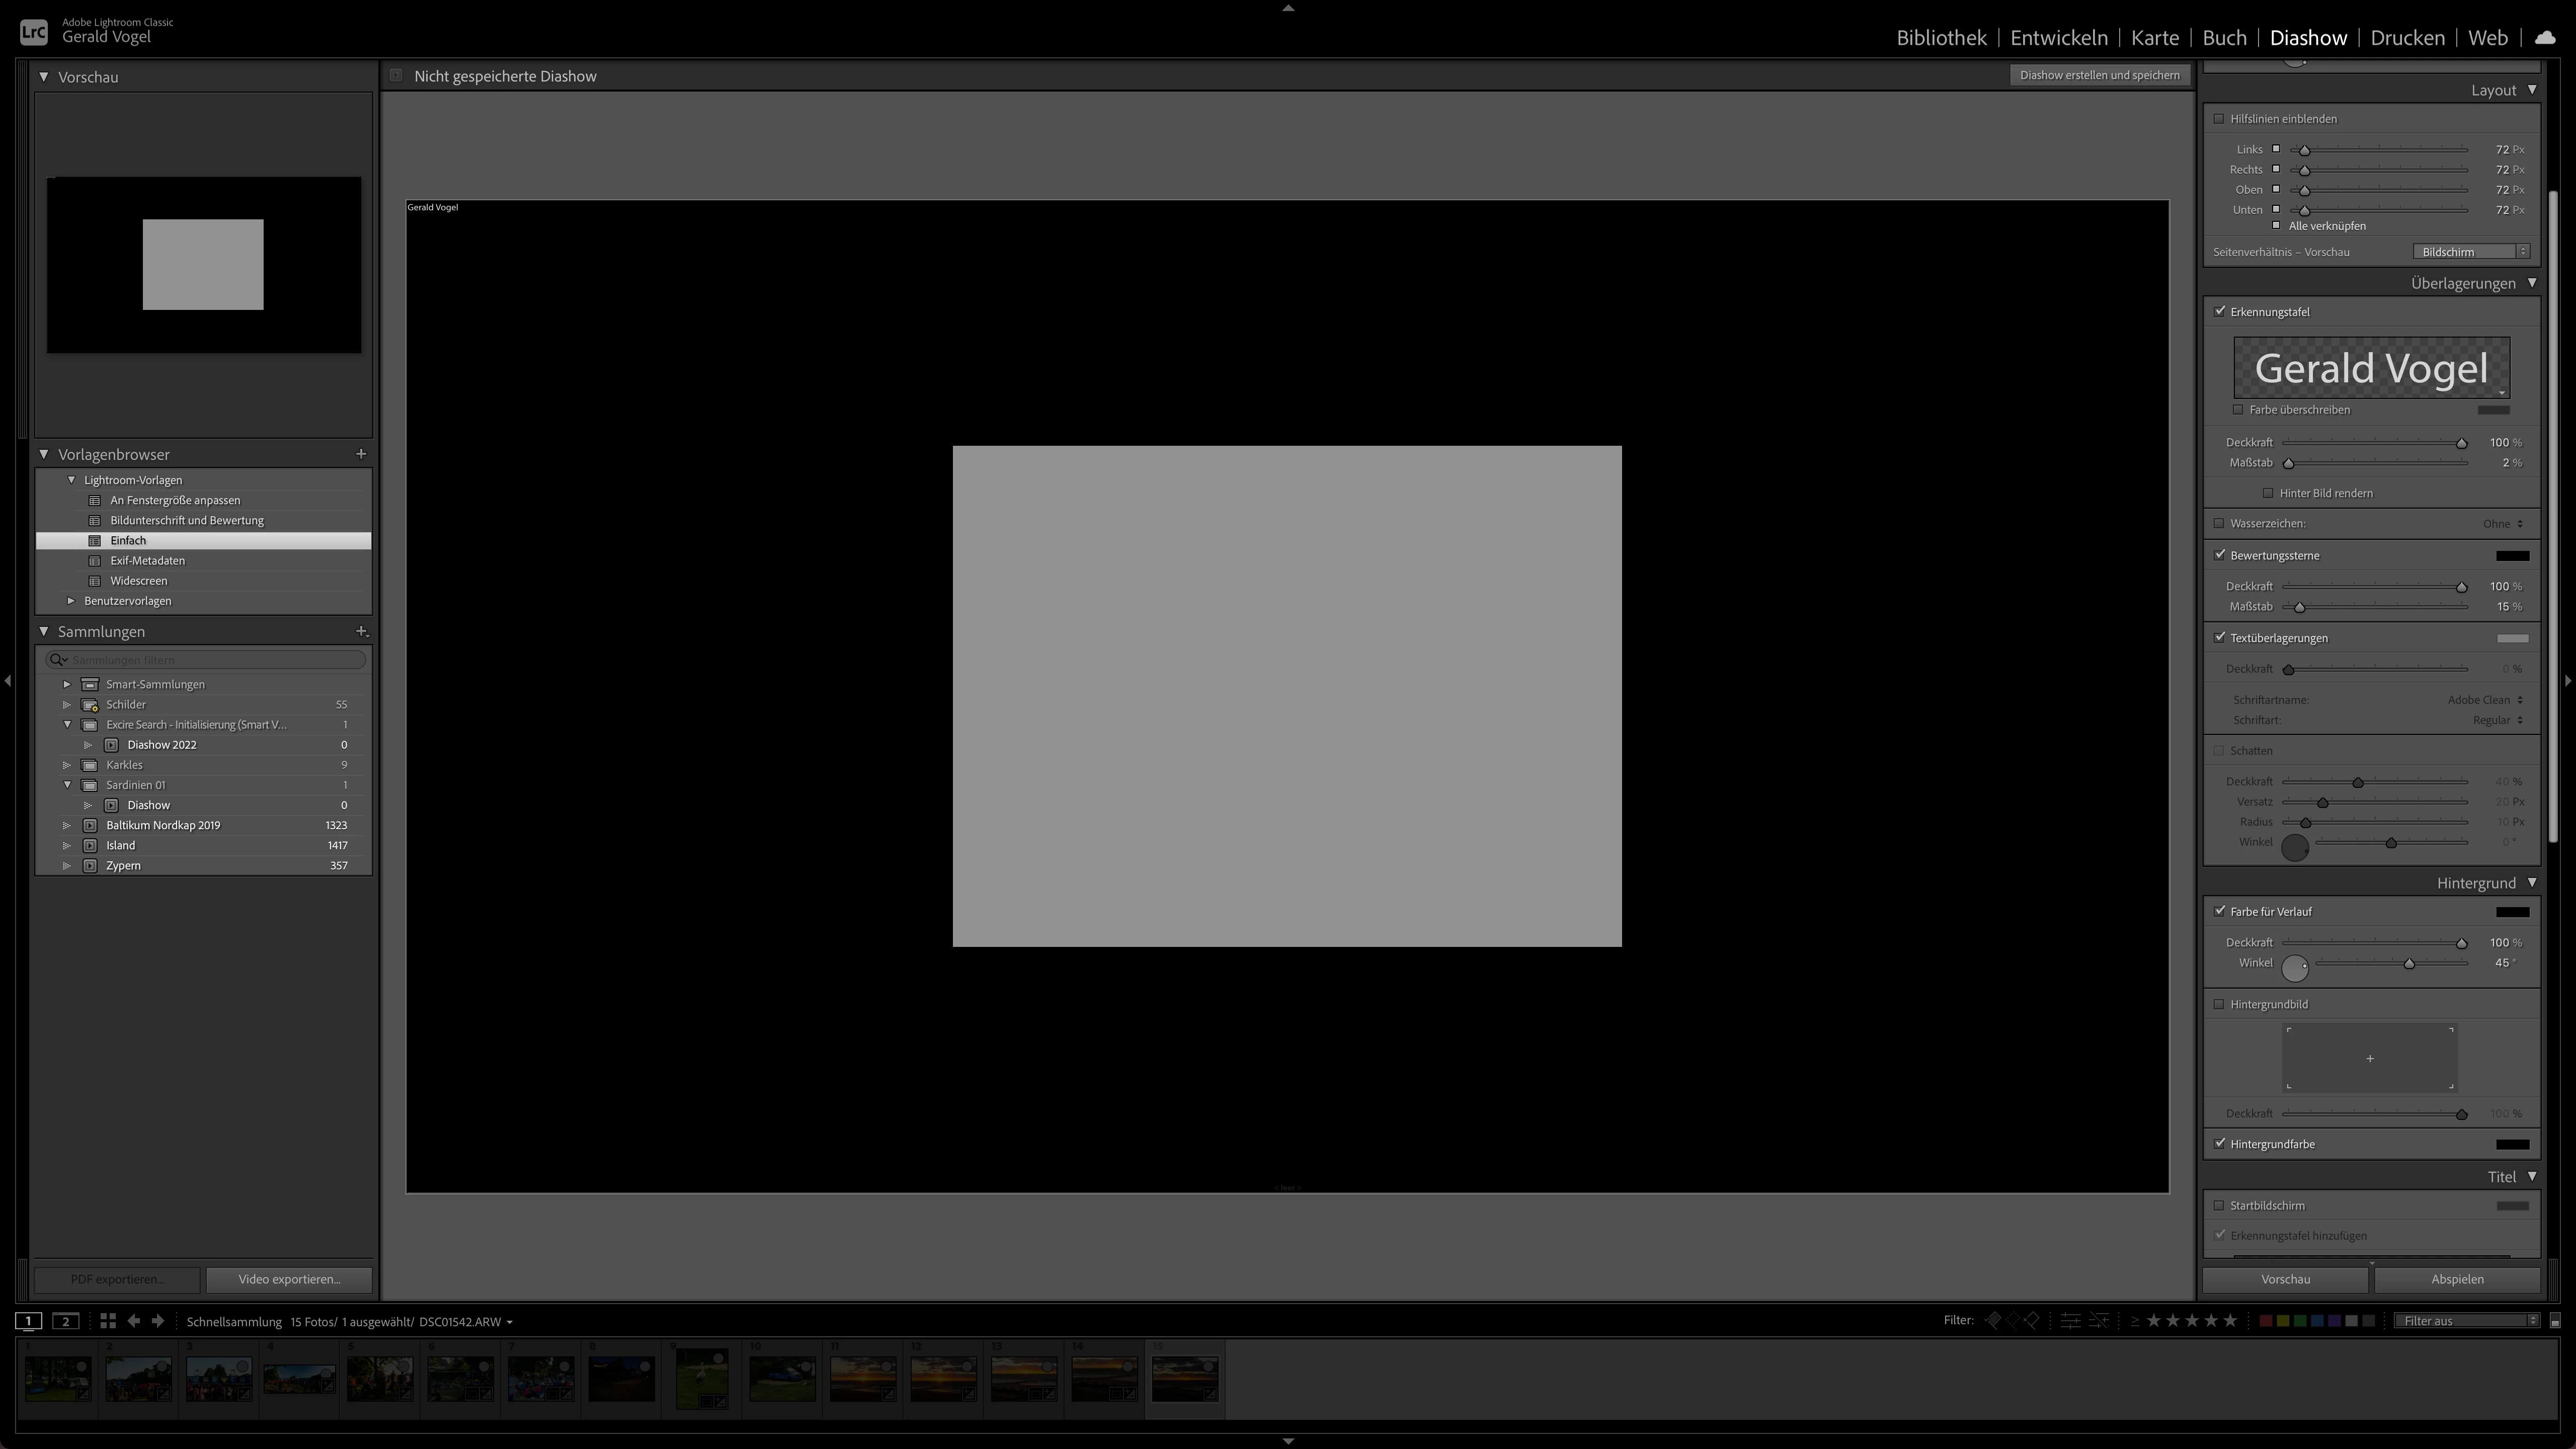Filter by edited photos icon
Screen dimensions: 2576x1449
click(x=2070, y=1321)
